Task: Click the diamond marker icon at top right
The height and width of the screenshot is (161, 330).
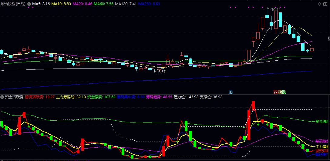Action: click(319, 4)
